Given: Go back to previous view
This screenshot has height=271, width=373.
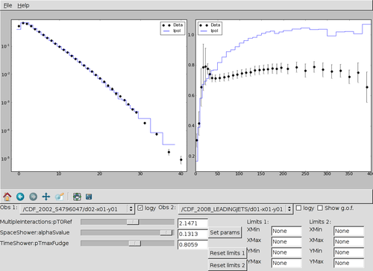Looking at the screenshot, I should 20,197.
